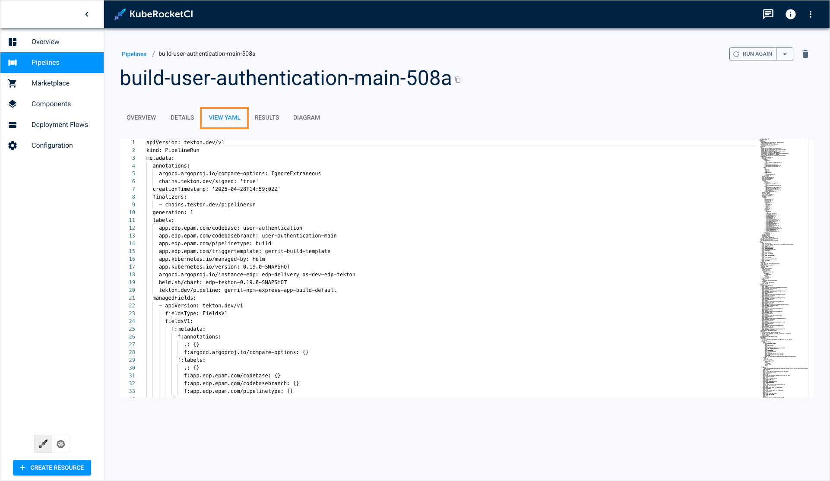Copy the pipeline run name
This screenshot has height=481, width=830.
coord(458,79)
